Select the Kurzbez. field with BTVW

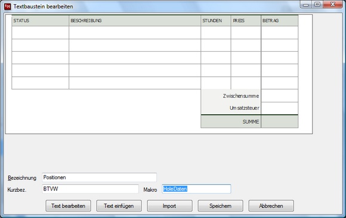point(90,189)
